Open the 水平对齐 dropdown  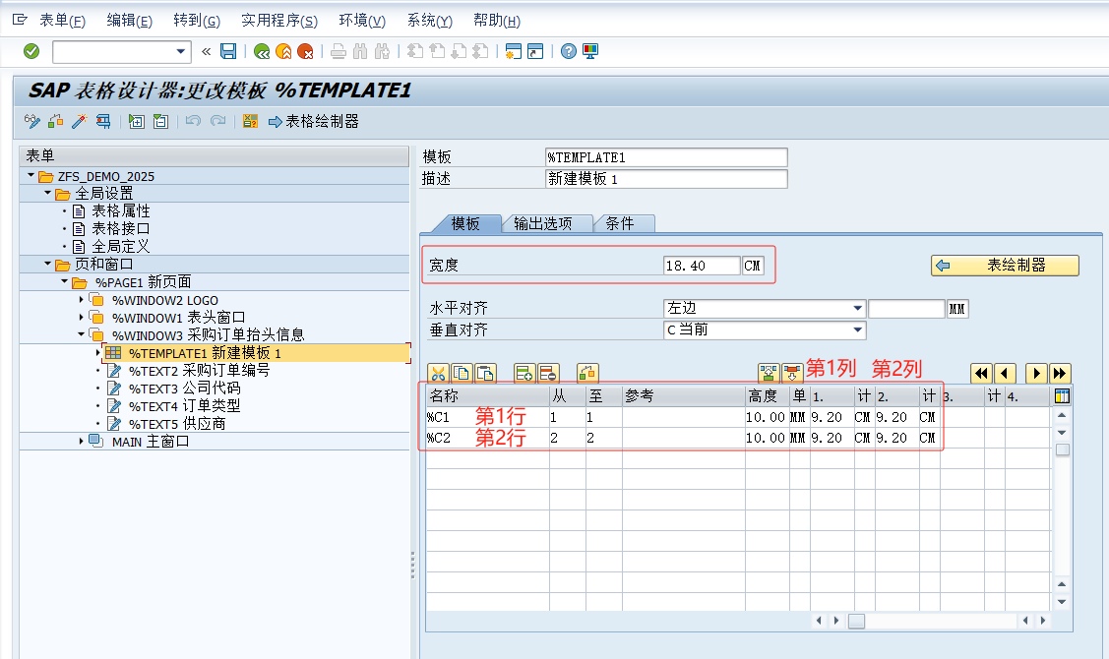pyautogui.click(x=857, y=308)
